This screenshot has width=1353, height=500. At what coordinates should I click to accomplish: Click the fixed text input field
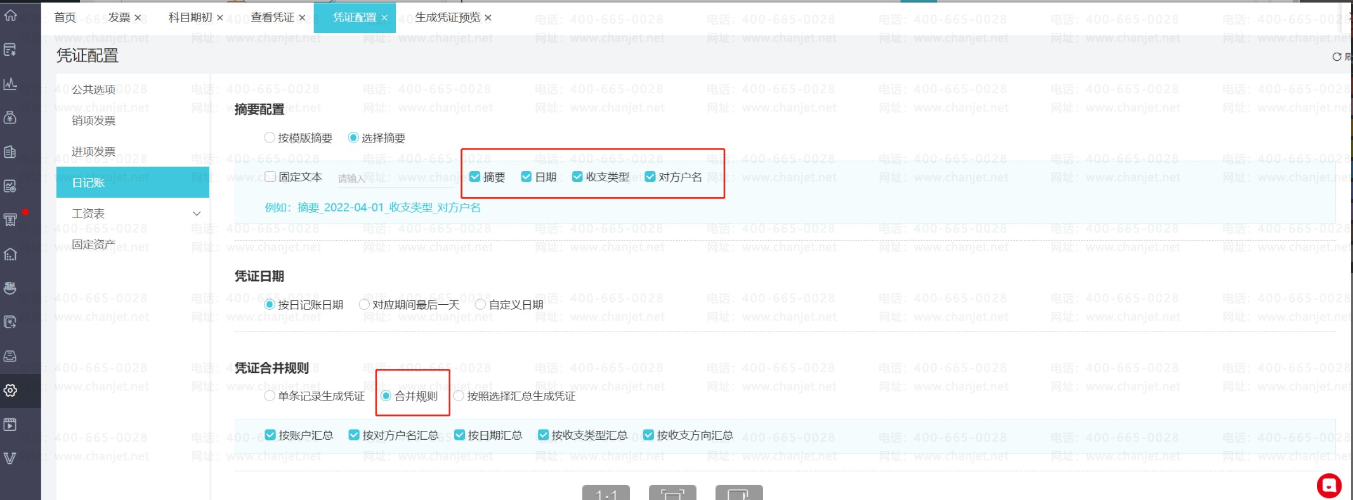(396, 179)
